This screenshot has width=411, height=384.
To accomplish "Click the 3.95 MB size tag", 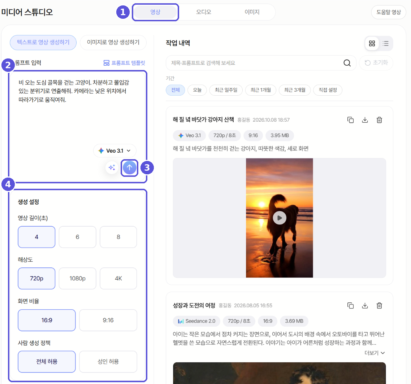I will pos(280,135).
